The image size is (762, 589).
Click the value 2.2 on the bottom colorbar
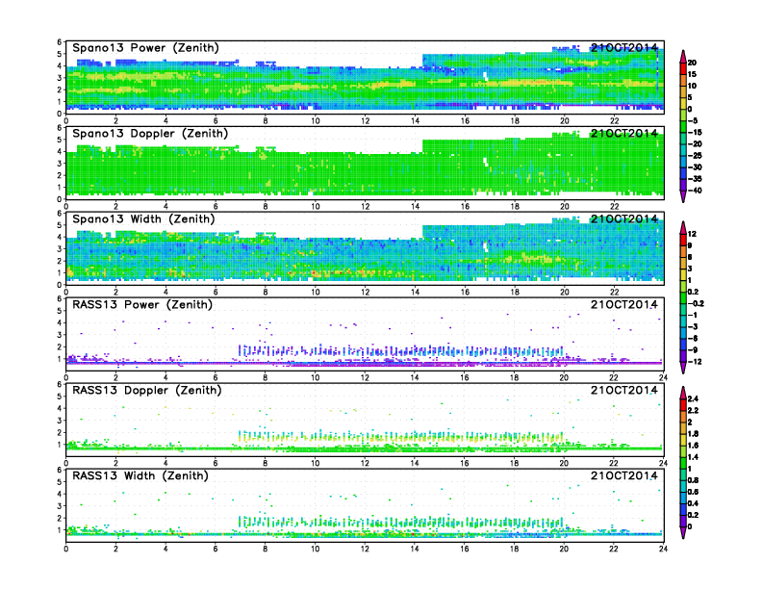(693, 410)
